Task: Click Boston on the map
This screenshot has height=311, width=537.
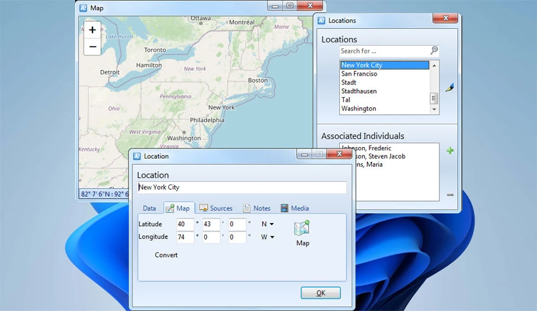Action: point(258,80)
